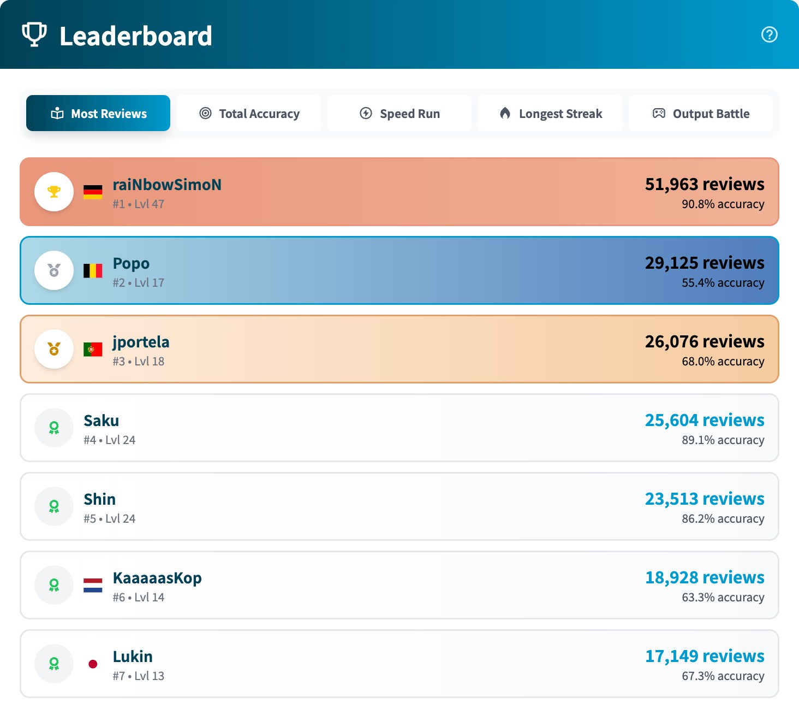Click the bronze medal badge for jportela
The height and width of the screenshot is (703, 799).
click(x=54, y=349)
